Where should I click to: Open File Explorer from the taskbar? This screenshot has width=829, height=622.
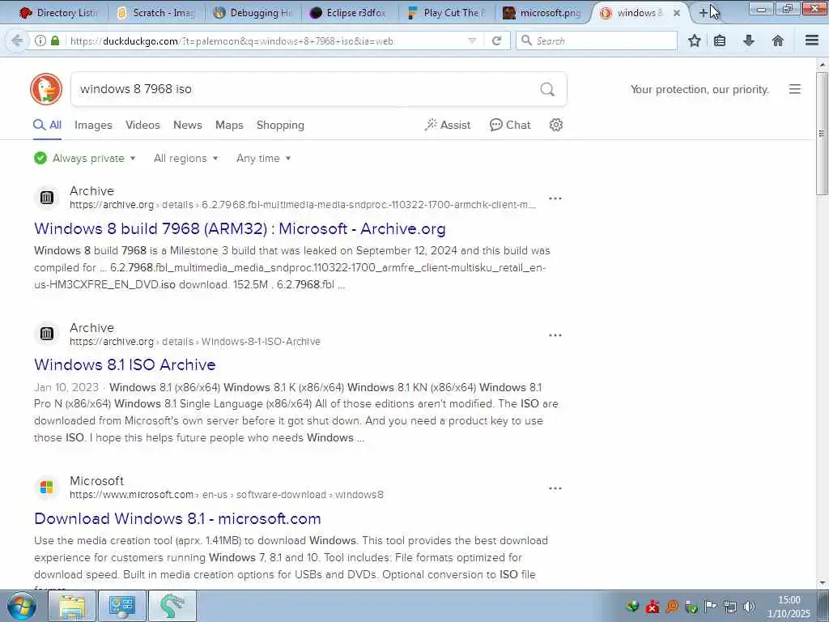click(x=72, y=606)
